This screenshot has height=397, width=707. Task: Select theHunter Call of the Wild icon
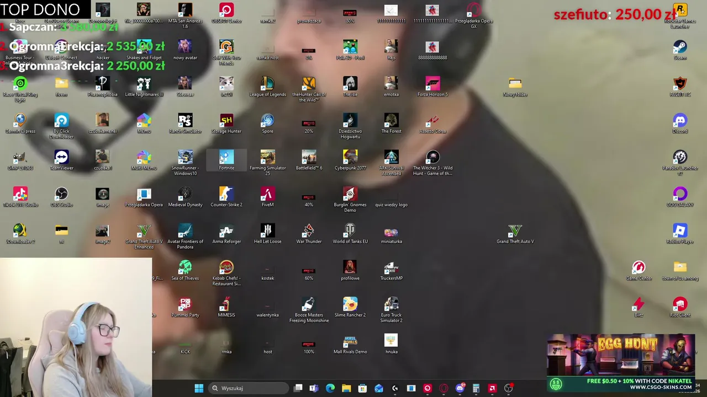tap(309, 88)
